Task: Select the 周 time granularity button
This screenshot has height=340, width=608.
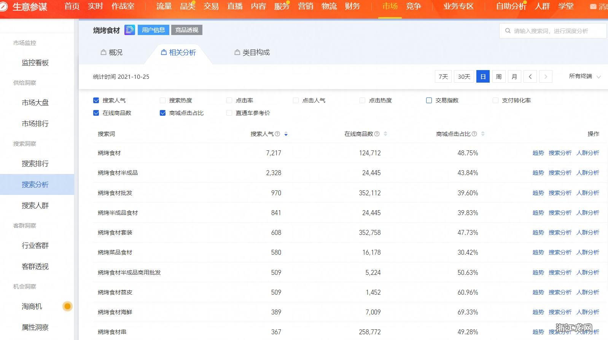Action: (499, 77)
